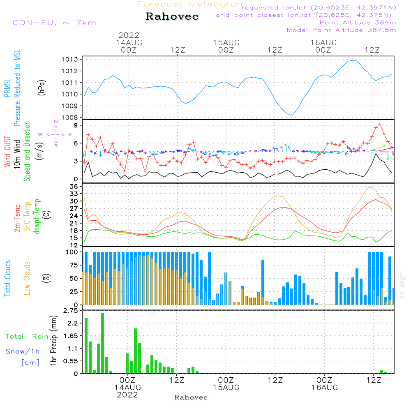
Task: Click the bottom '16AUG' date label
Action: (325, 388)
